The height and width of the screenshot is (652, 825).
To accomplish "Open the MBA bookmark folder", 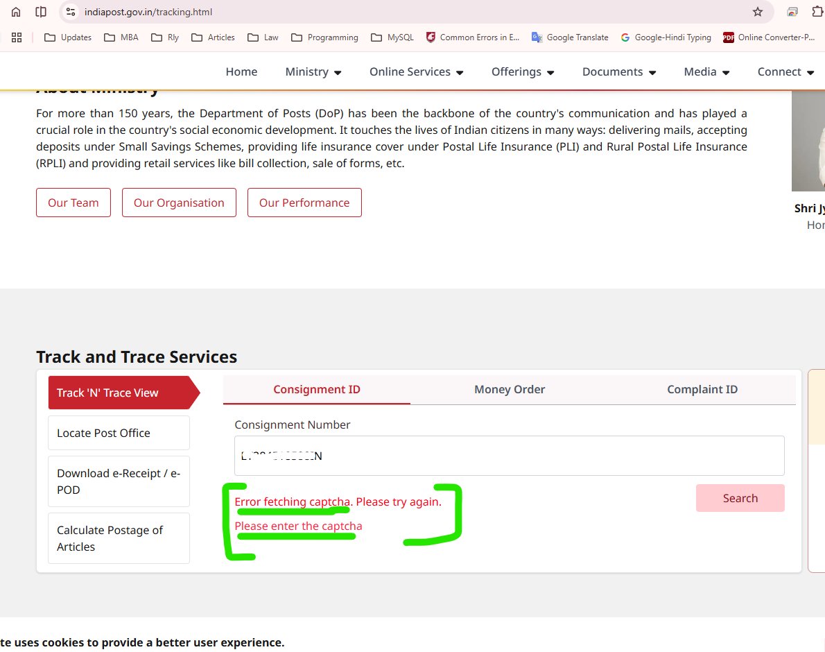I will (121, 37).
